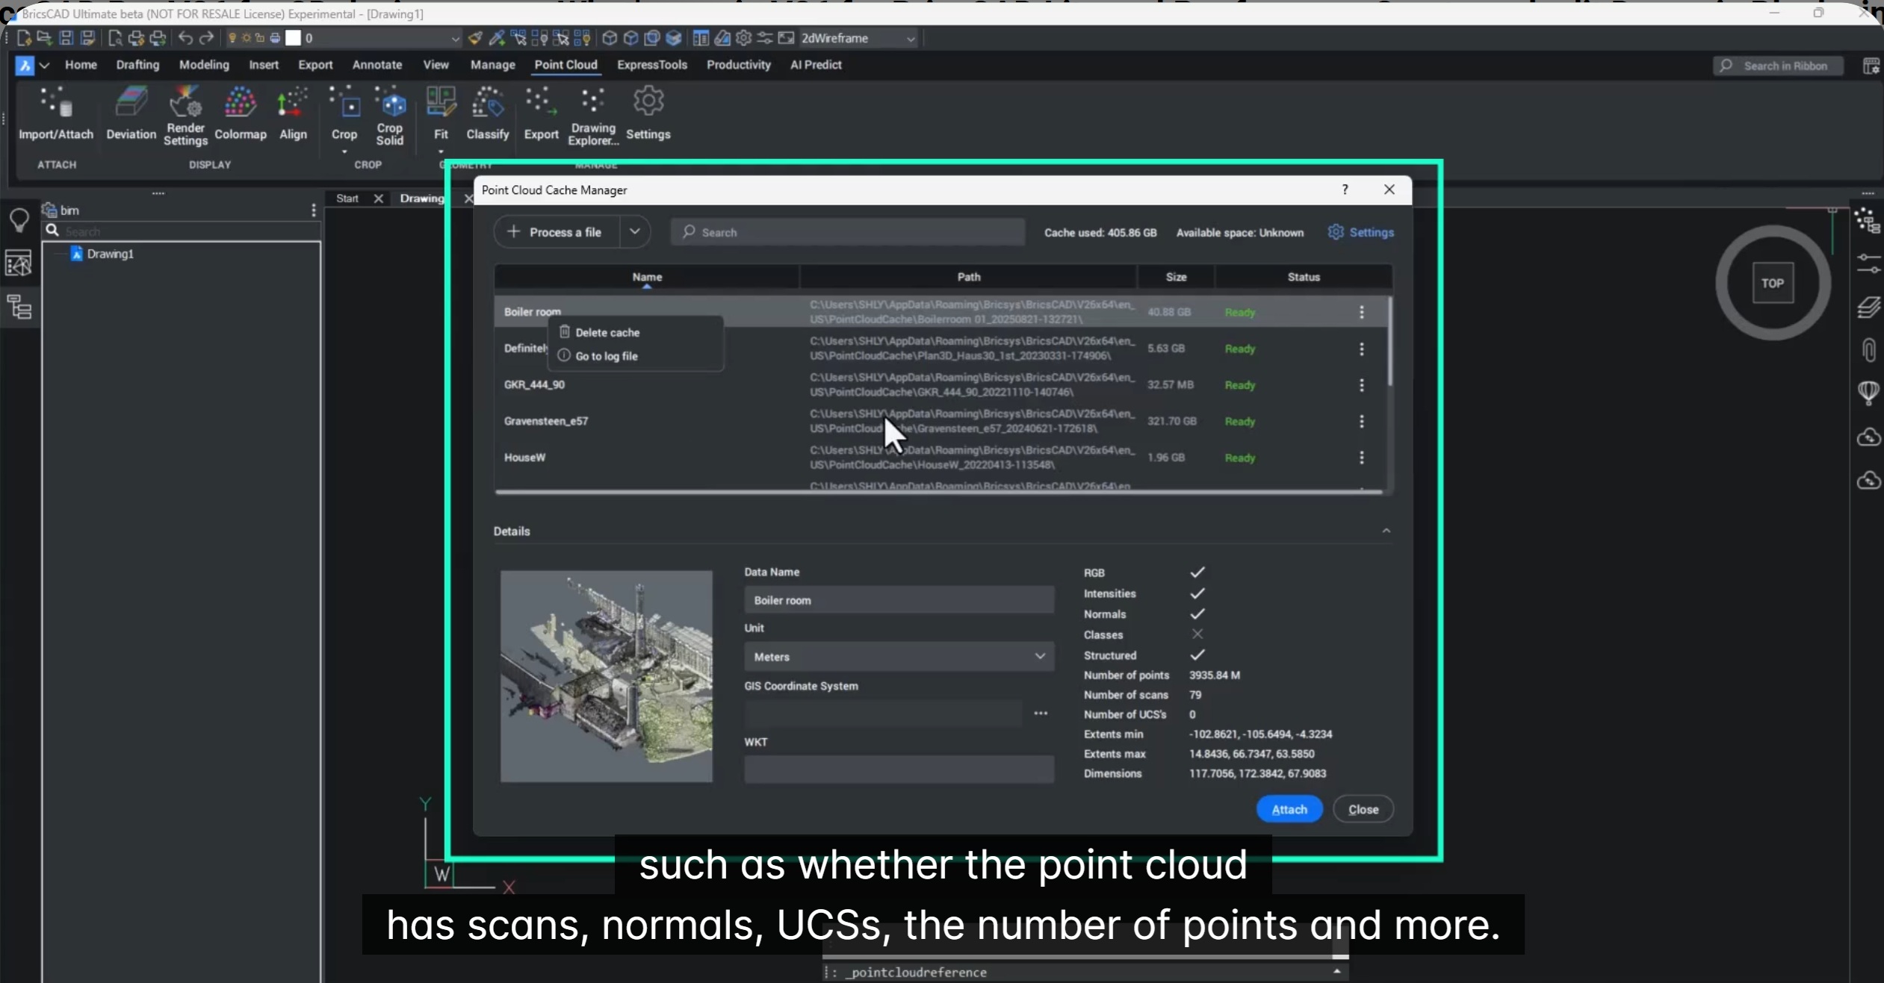Click the Search field in Cache Manager
This screenshot has height=983, width=1884.
tap(844, 232)
